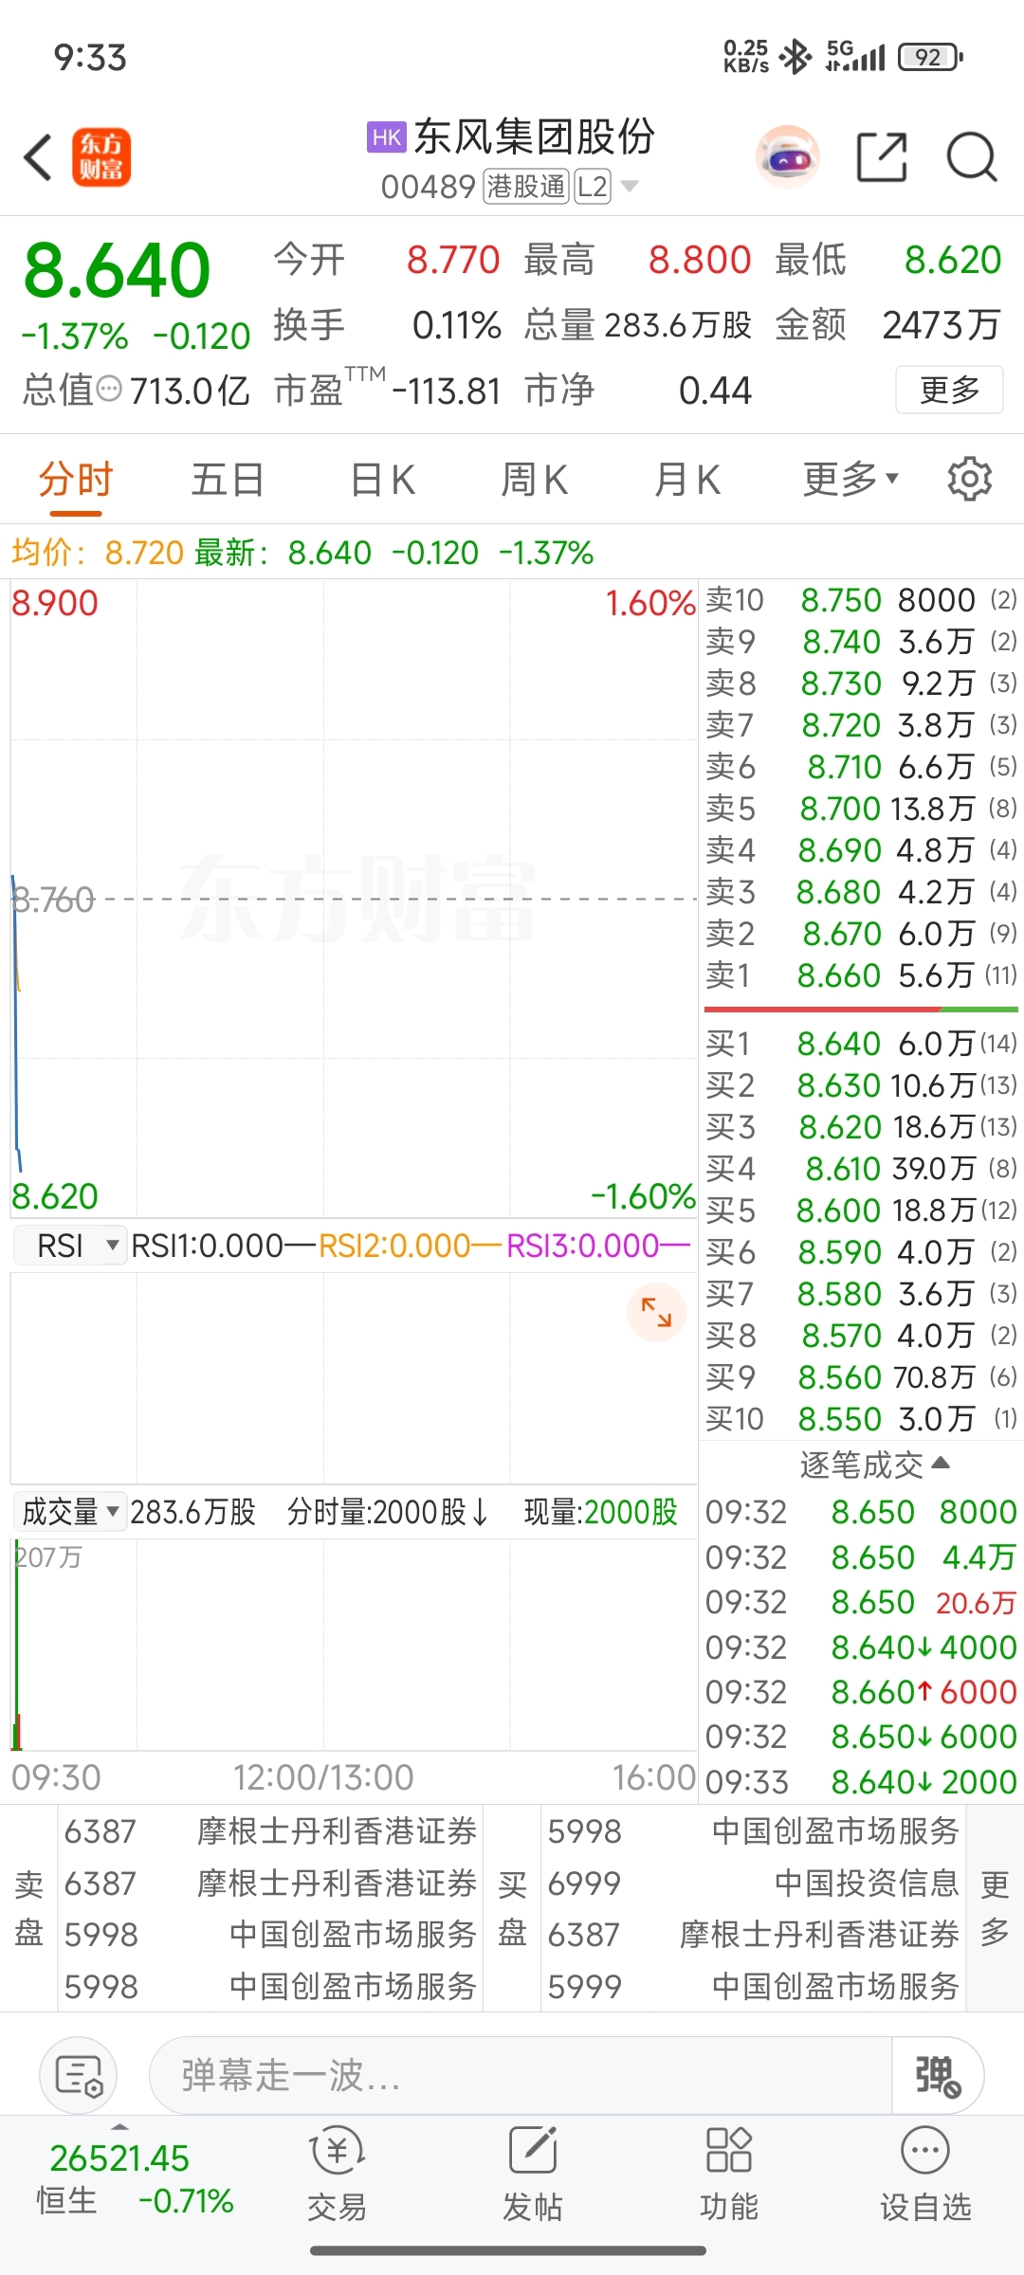Viewport: 1024px width, 2275px height.
Task: Tap buy broker 6999 中国投资信息
Action: 754,1883
